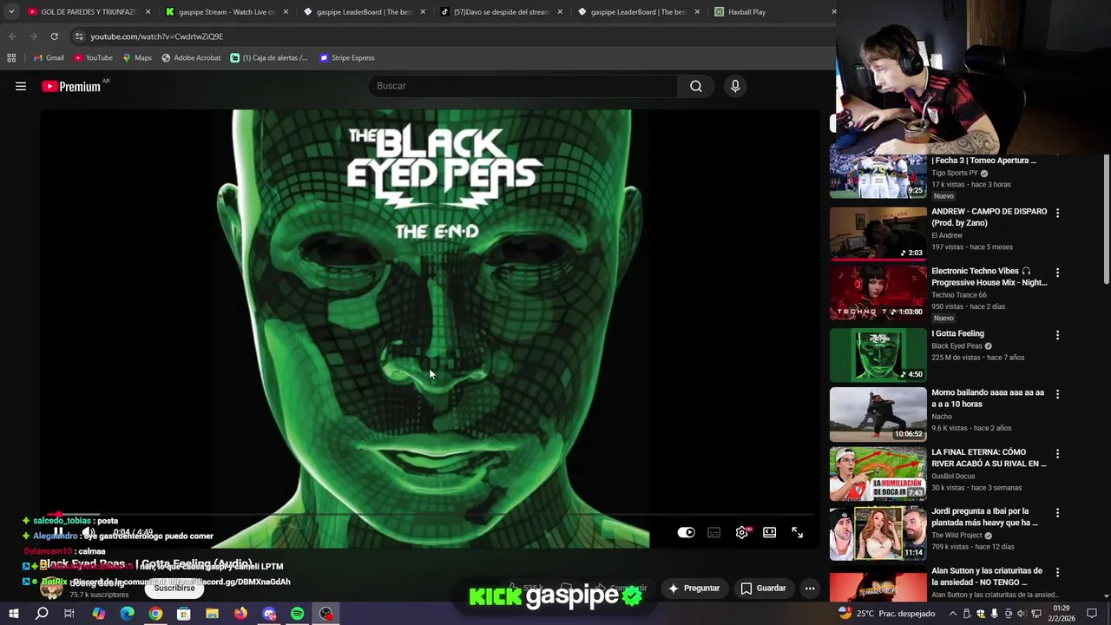Enter fullscreen video mode
The height and width of the screenshot is (625, 1111).
pyautogui.click(x=797, y=532)
